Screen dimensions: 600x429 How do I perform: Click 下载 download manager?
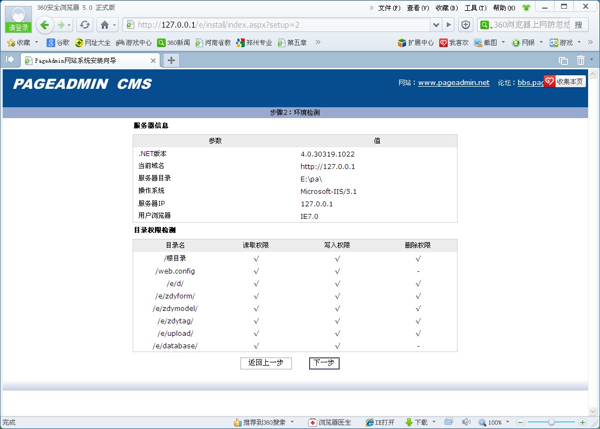pos(417,422)
